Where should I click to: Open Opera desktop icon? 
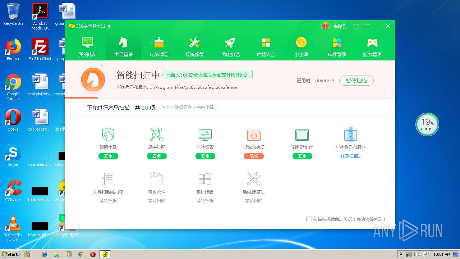(x=13, y=120)
